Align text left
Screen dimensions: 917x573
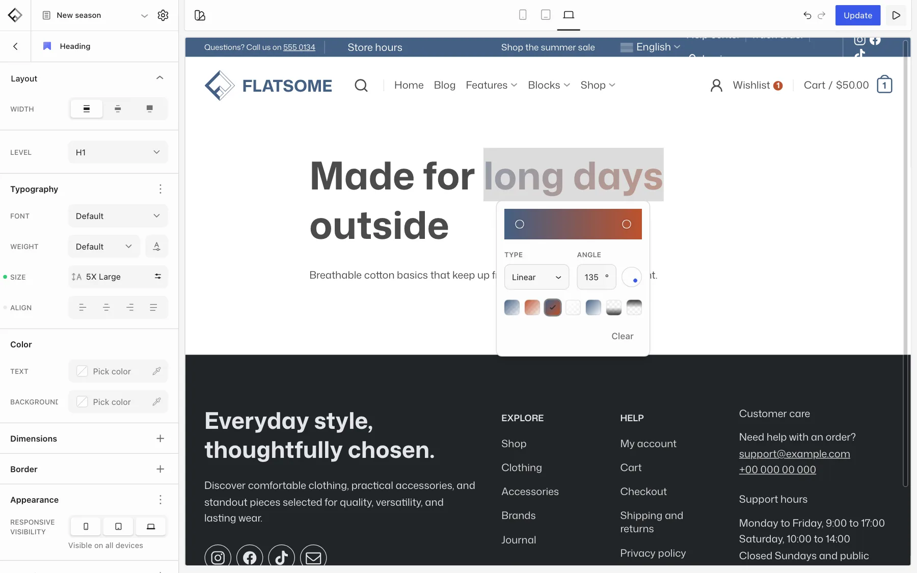pos(83,307)
